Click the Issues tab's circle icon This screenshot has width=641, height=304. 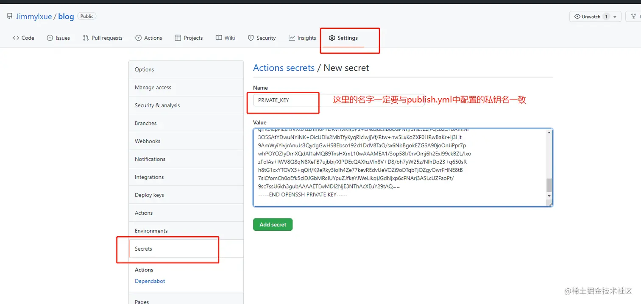point(50,38)
